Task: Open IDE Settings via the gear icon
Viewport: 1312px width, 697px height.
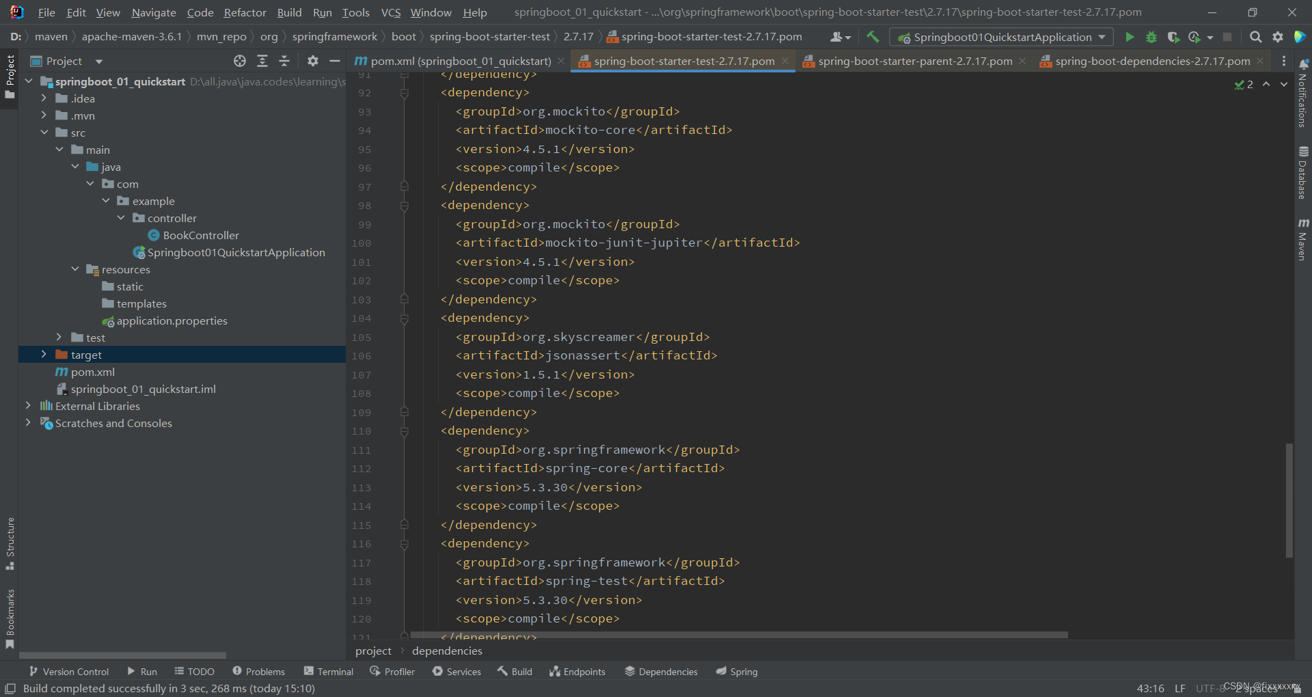Action: (x=1278, y=37)
